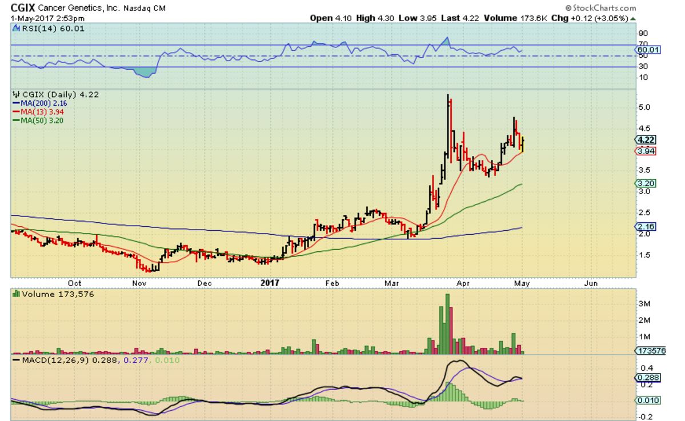Click the 3.5 price axis label

tap(644, 170)
